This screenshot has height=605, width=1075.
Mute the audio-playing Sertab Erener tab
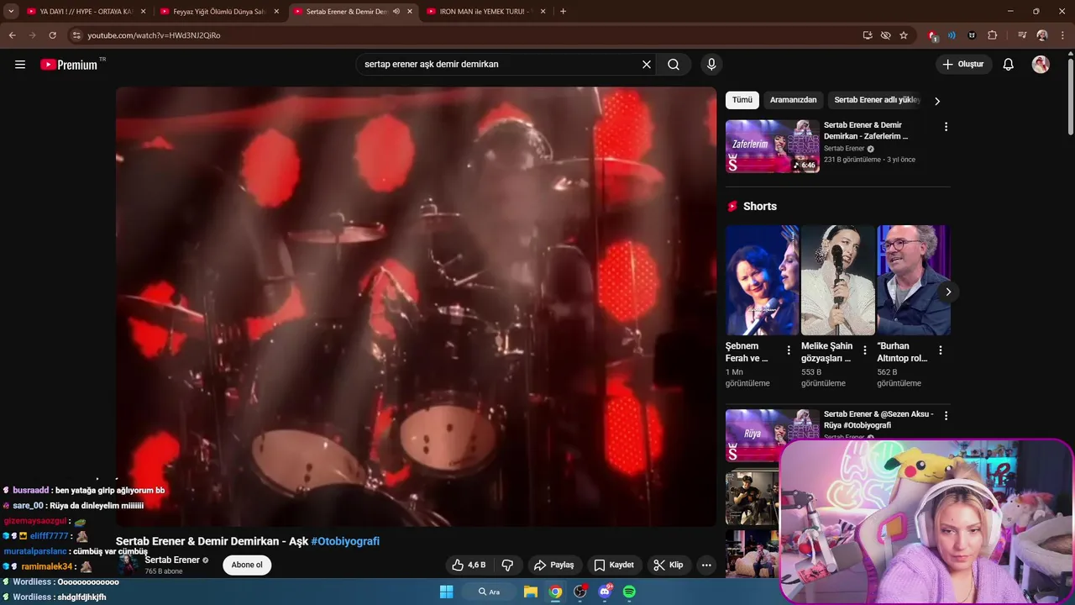[396, 12]
